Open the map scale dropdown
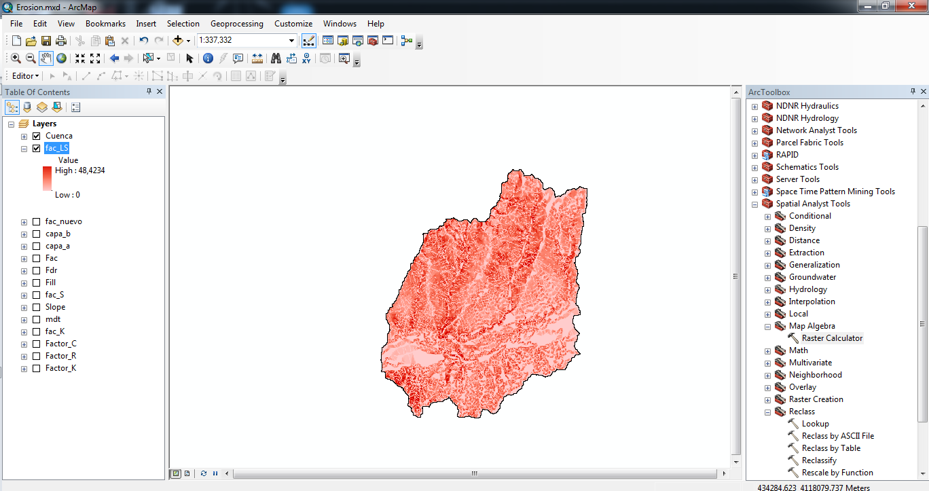The width and height of the screenshot is (929, 491). (291, 41)
